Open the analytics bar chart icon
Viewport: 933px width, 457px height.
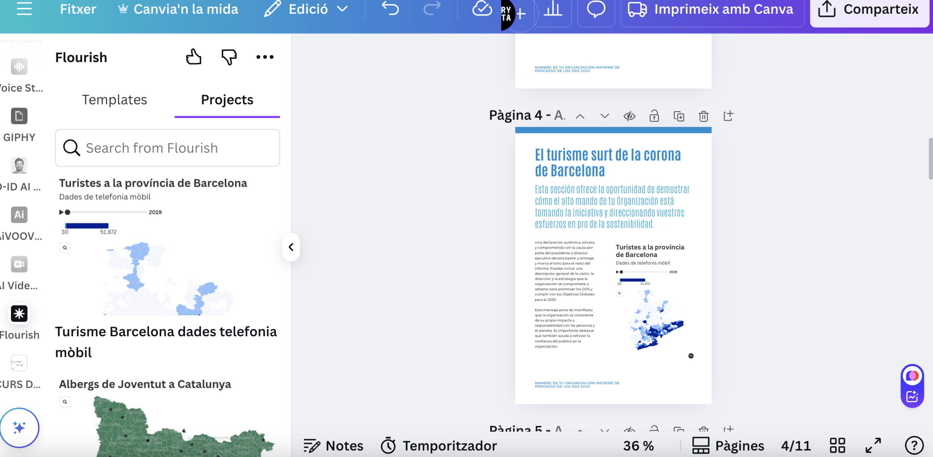pos(553,9)
